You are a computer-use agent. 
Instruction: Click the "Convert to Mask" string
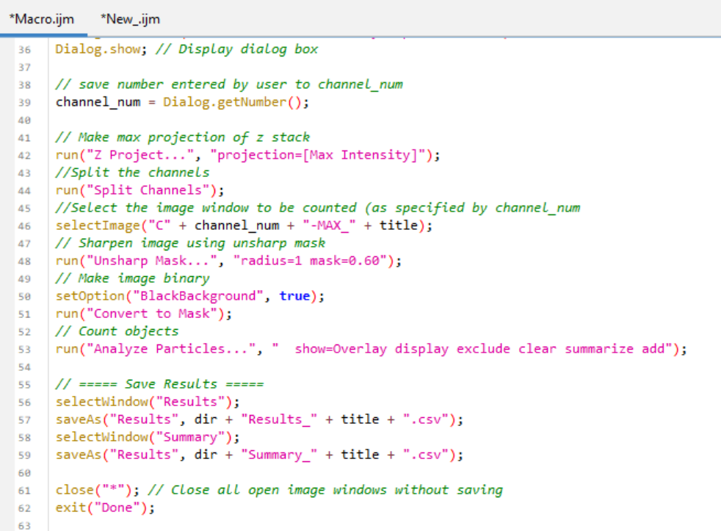tap(152, 314)
